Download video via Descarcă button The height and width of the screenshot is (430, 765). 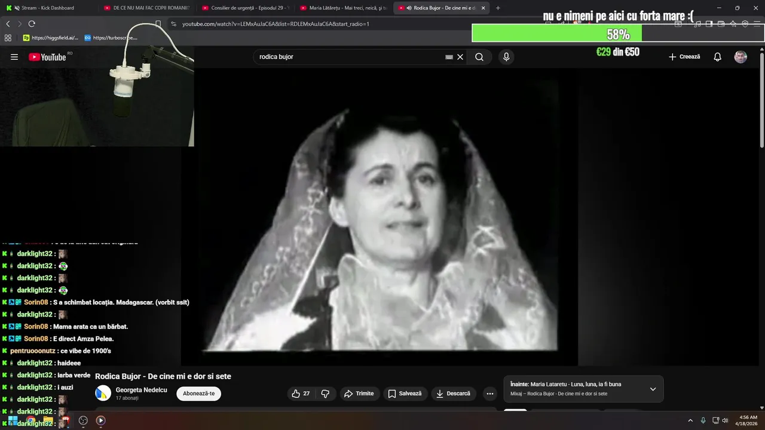click(454, 394)
